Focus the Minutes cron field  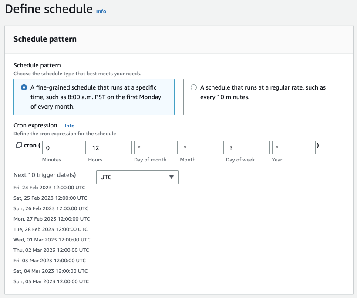(x=64, y=147)
